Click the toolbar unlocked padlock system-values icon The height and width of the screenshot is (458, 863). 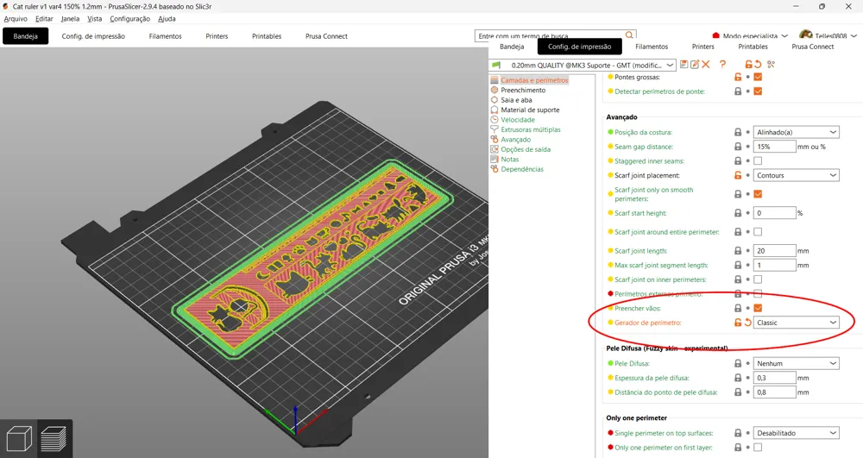(748, 65)
